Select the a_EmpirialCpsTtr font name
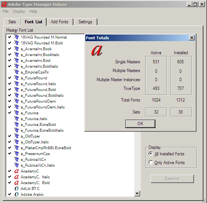207x203 pixels. [x=35, y=72]
